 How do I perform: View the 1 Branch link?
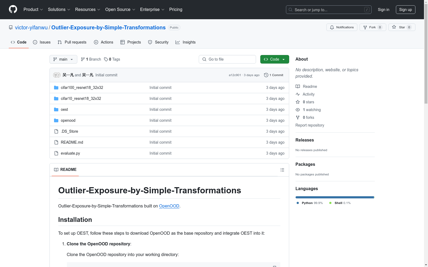click(x=91, y=59)
